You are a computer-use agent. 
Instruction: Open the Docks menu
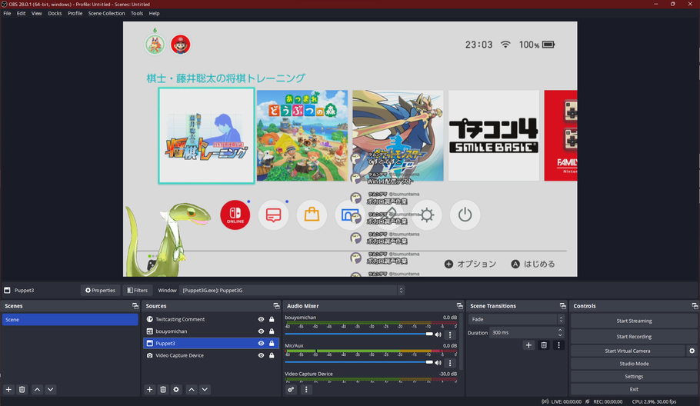(x=55, y=13)
